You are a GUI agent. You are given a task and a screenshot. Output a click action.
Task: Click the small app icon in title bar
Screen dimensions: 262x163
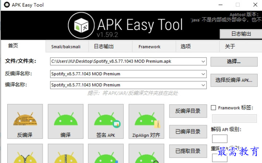tap(7, 5)
